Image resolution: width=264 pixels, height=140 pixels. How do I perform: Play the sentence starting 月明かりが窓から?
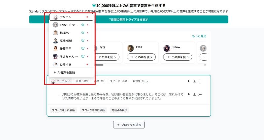(x=189, y=94)
